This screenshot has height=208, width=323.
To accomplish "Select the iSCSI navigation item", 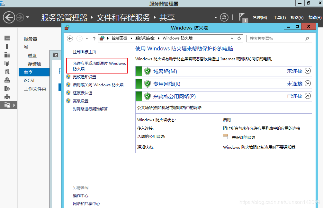I will pyautogui.click(x=29, y=81).
